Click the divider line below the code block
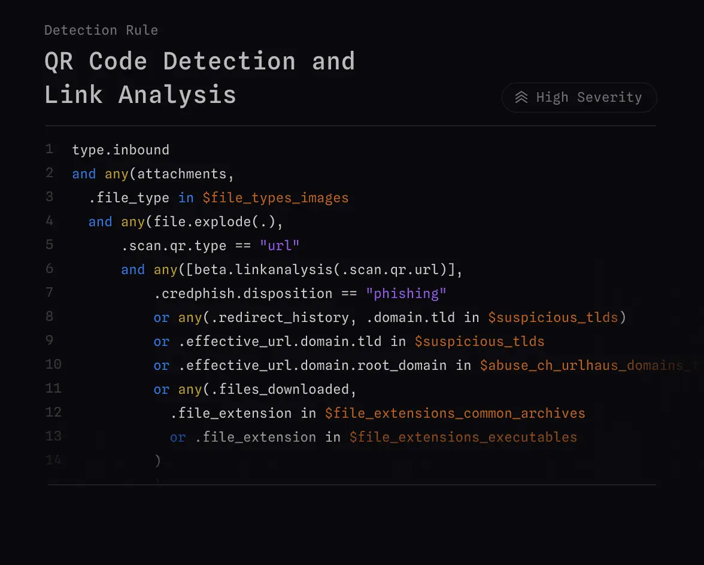 point(350,485)
